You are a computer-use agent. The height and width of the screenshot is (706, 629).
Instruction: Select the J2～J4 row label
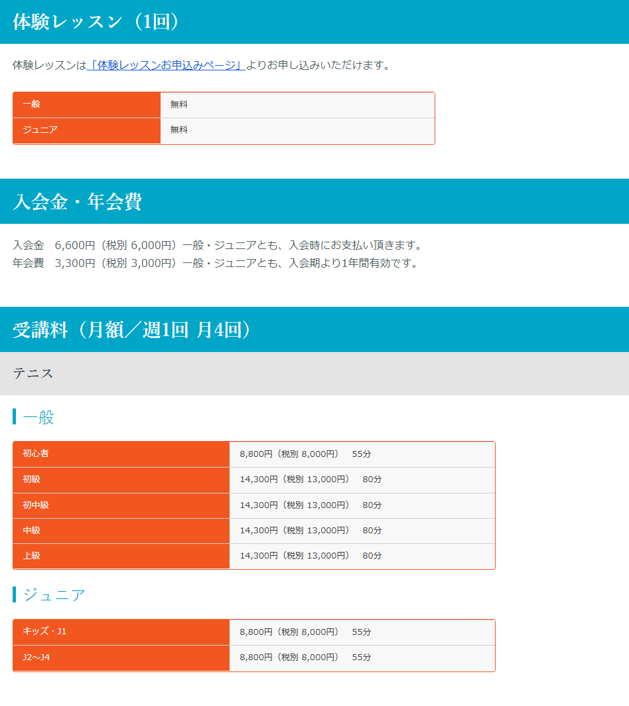coord(36,658)
